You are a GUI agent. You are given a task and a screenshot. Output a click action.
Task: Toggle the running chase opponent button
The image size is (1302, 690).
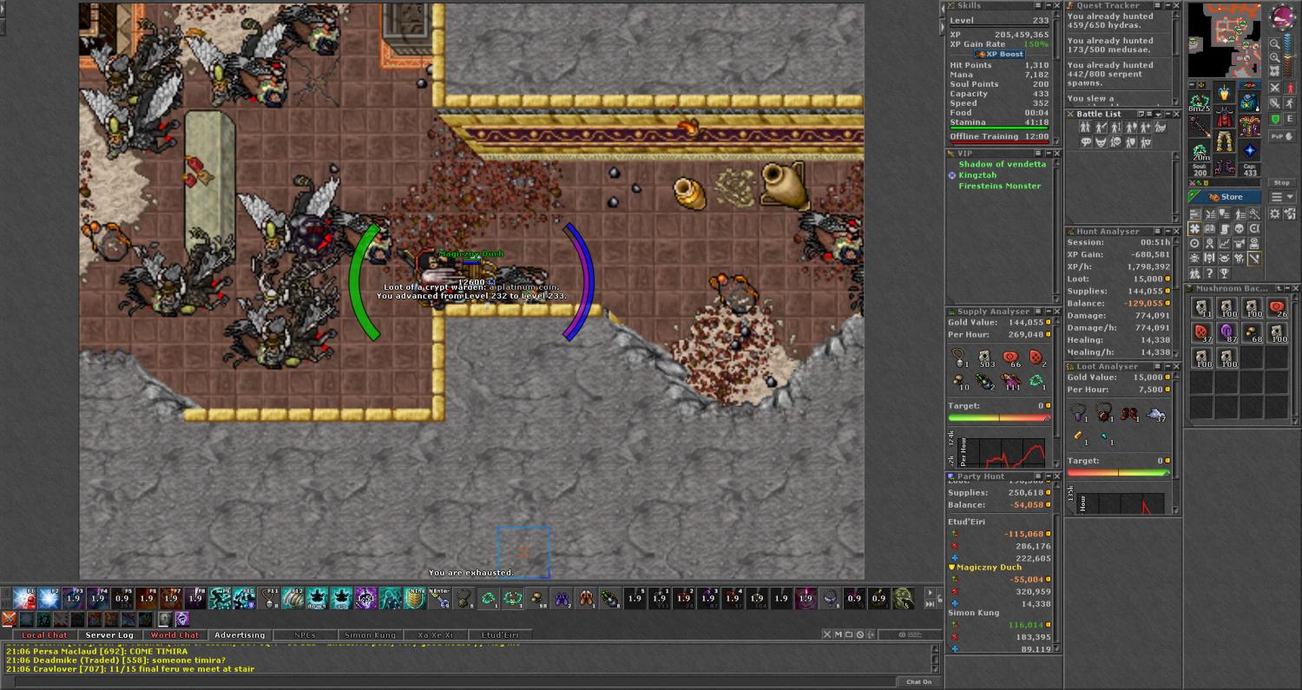[x=1290, y=103]
